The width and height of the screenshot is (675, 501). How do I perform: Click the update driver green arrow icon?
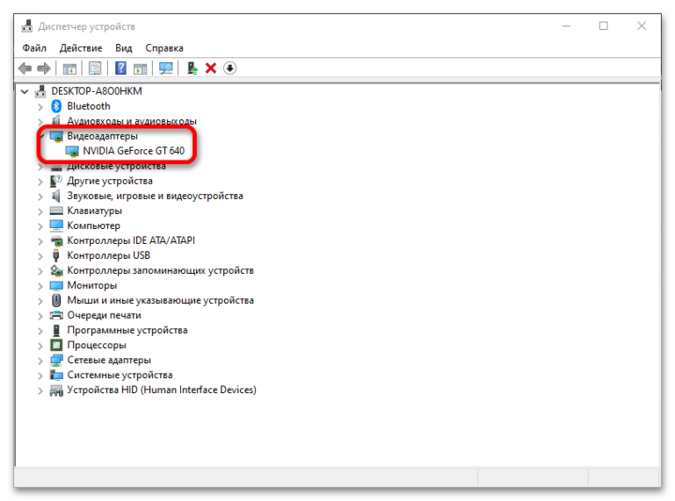pos(192,68)
